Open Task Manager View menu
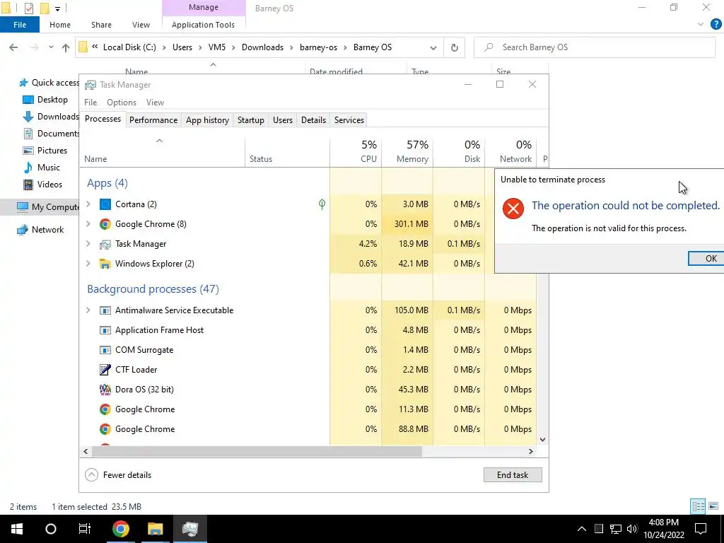This screenshot has height=543, width=724. (x=155, y=103)
